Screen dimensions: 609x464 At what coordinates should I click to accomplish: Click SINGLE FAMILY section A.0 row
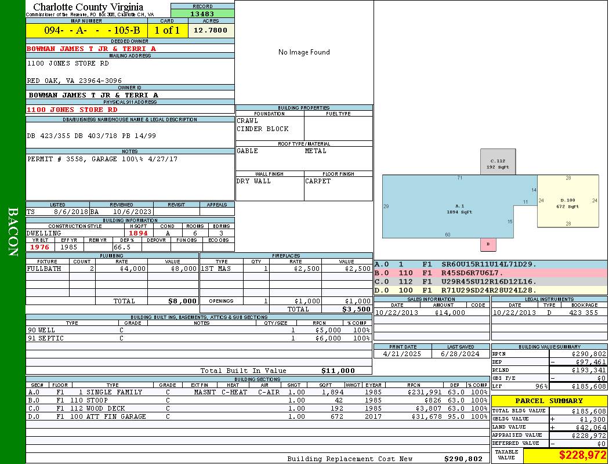258,392
